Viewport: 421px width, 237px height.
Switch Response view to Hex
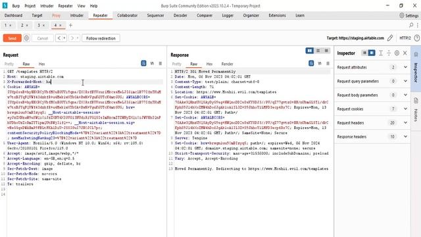tap(209, 64)
